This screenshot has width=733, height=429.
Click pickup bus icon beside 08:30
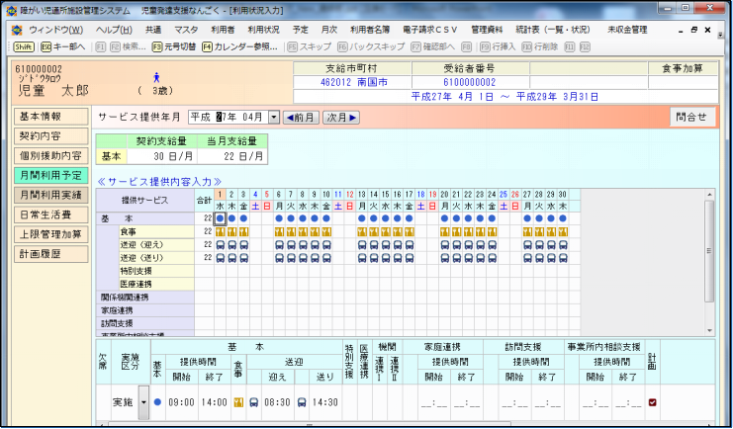click(x=254, y=402)
